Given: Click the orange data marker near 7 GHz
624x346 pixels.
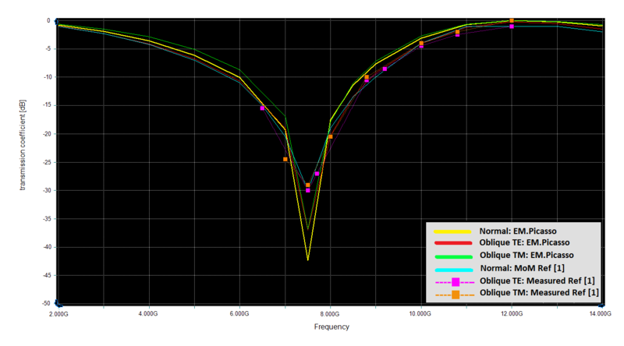Looking at the screenshot, I should click(x=285, y=159).
